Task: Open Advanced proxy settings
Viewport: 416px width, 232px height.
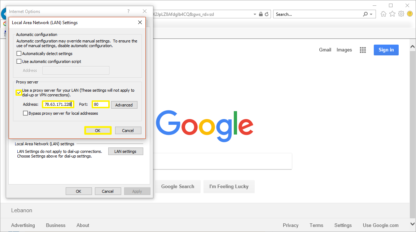Action: pos(124,105)
